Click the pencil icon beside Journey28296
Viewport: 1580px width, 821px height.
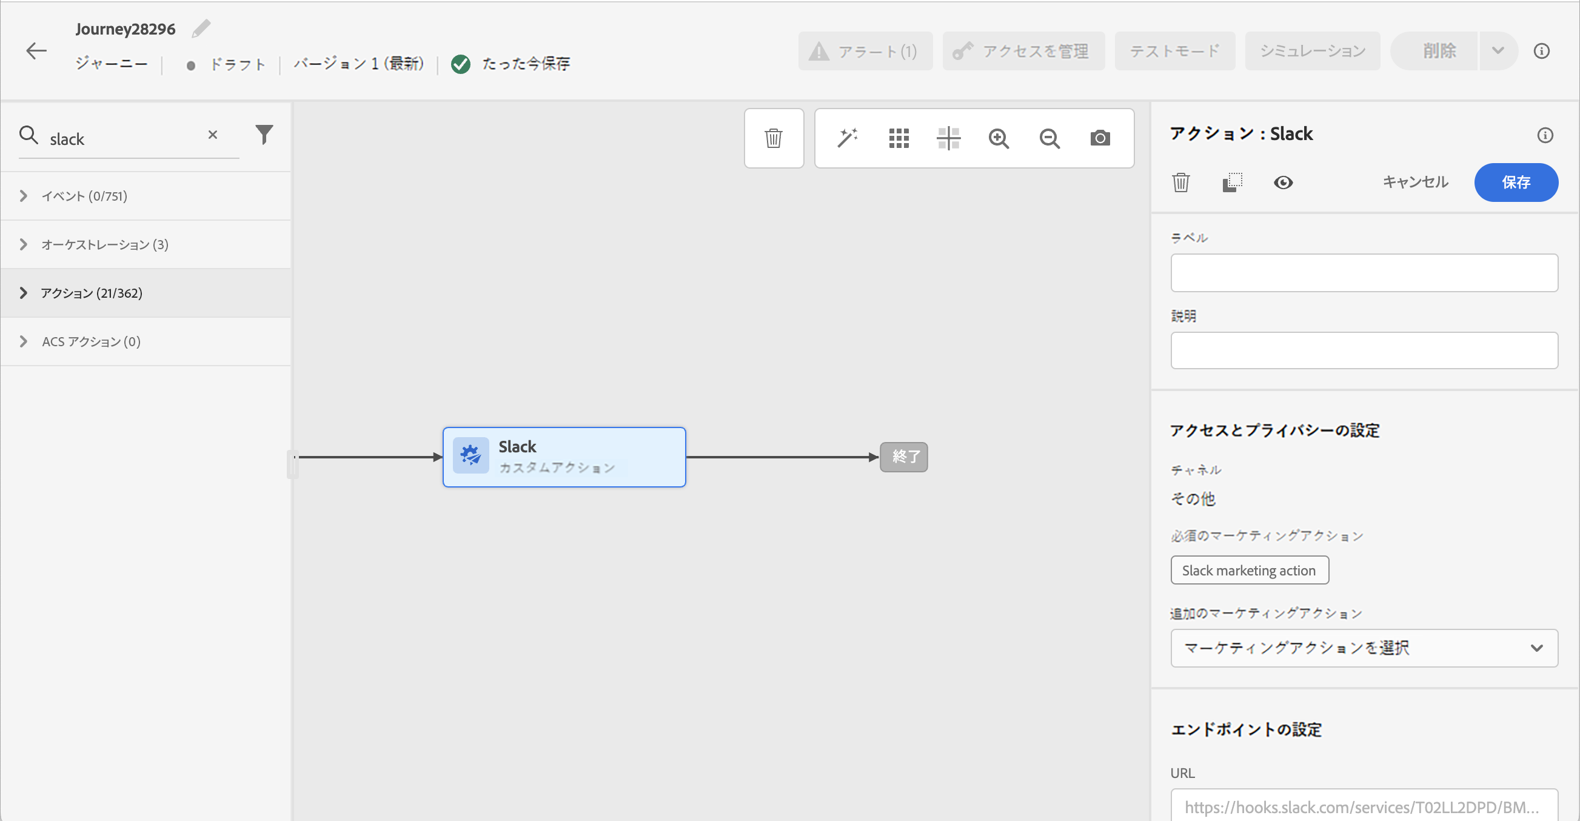pos(201,28)
